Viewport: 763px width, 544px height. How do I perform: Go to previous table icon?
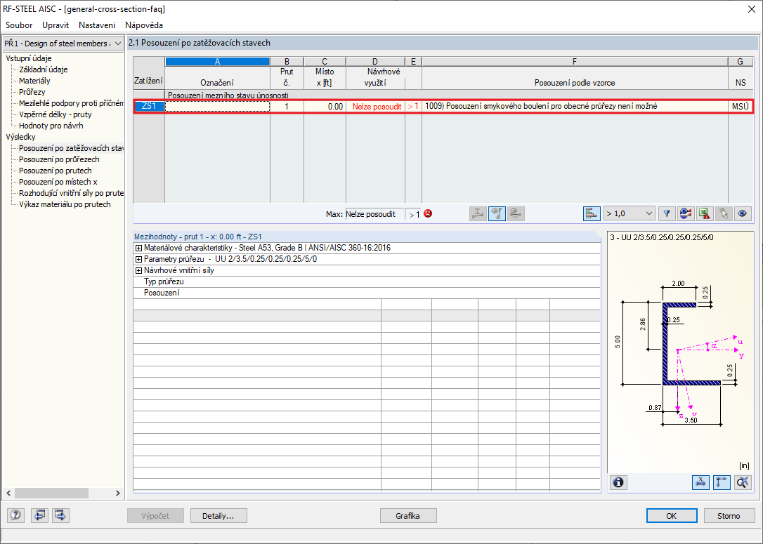39,515
